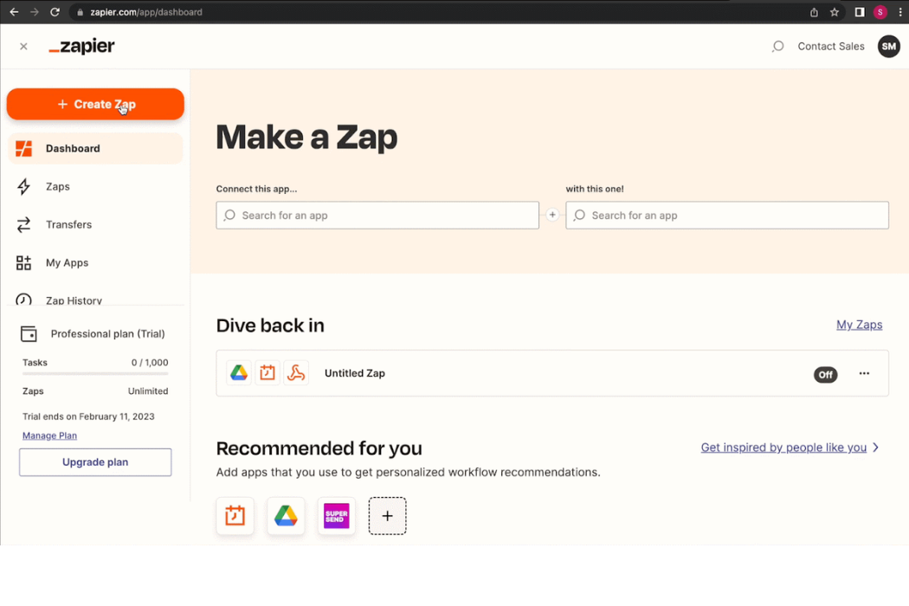Open the My Zaps link

(859, 325)
